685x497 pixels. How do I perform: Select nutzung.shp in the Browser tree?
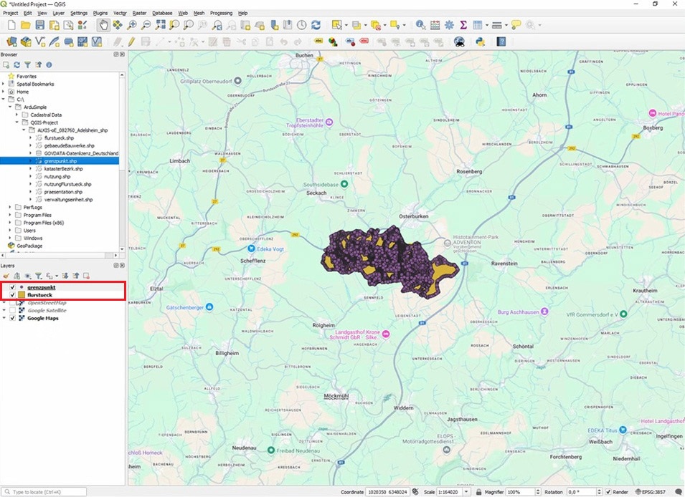point(58,176)
